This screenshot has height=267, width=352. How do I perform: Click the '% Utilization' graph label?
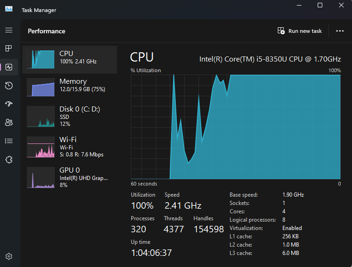pyautogui.click(x=146, y=70)
